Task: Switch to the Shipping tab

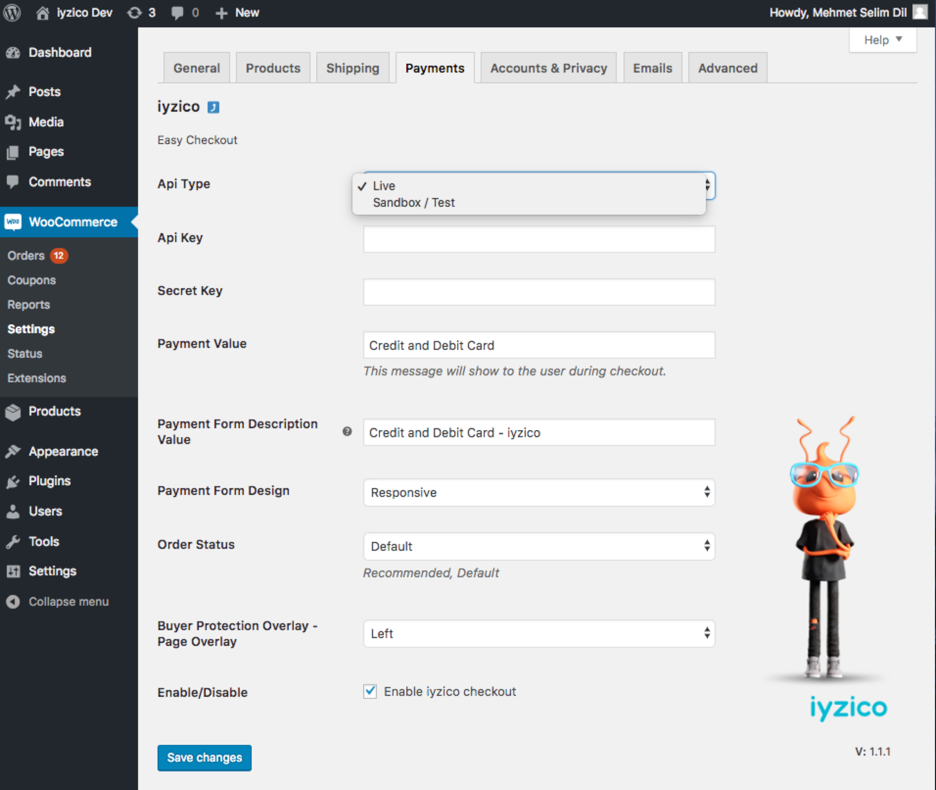Action: point(352,68)
